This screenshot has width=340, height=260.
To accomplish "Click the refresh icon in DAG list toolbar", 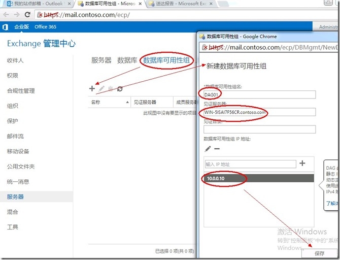I will (x=120, y=89).
